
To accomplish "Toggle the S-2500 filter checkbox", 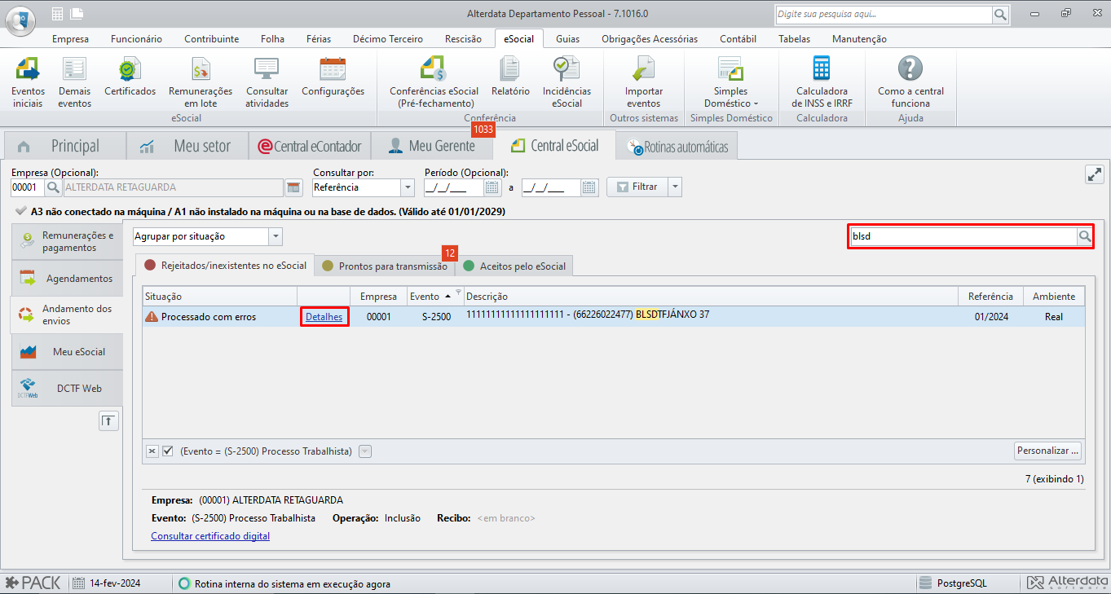I will pos(168,451).
